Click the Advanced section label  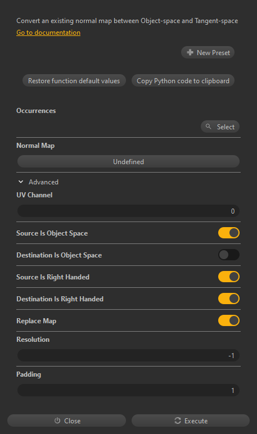[43, 182]
